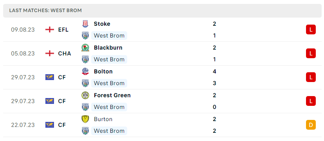
Task: Click the England flag beside CHA
Action: click(50, 54)
